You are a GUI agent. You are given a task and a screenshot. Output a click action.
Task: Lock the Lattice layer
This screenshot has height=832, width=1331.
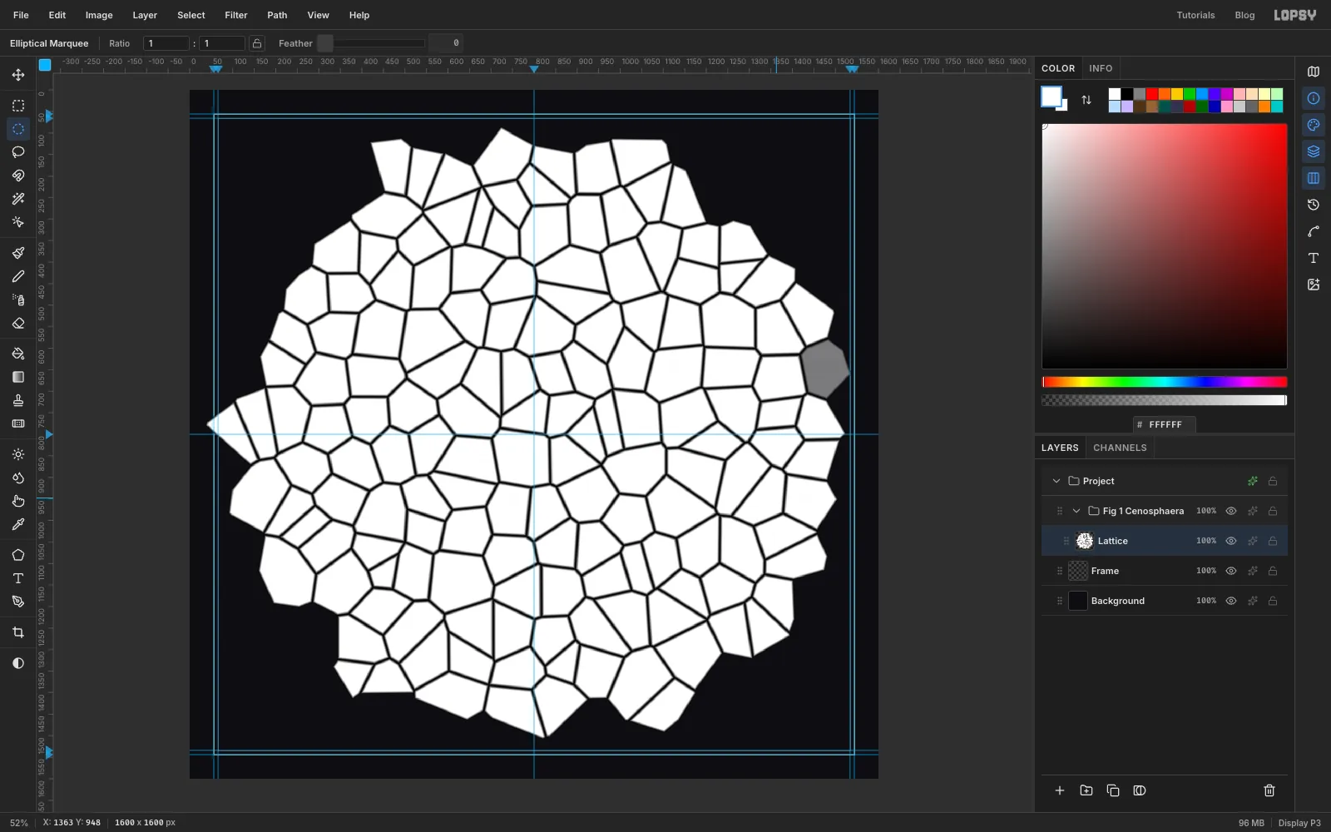click(1273, 541)
